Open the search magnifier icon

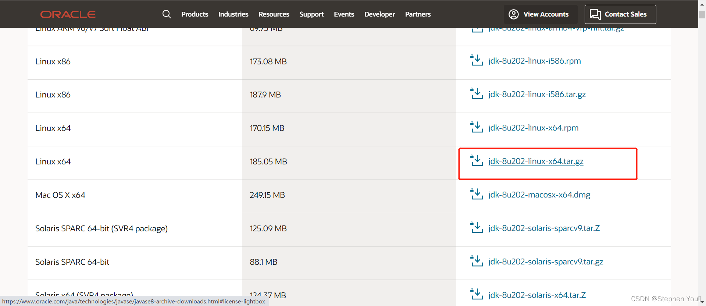167,14
